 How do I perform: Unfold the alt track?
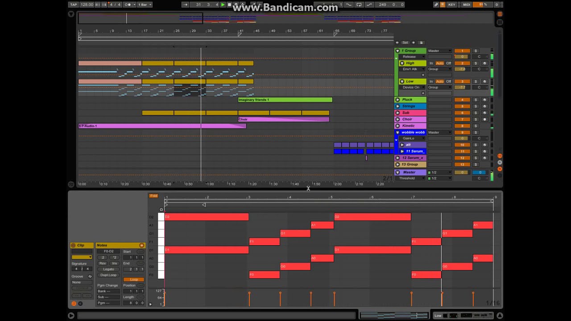[x=402, y=145]
